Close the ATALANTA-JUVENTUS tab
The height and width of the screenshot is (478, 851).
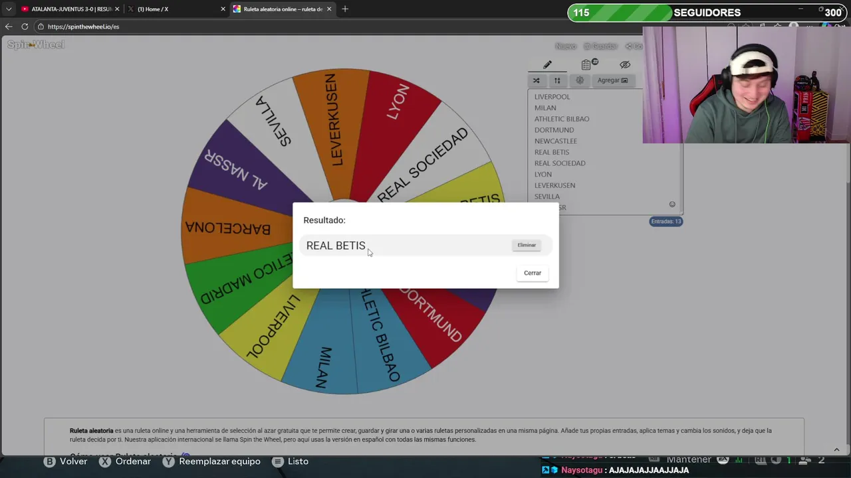[x=116, y=9]
